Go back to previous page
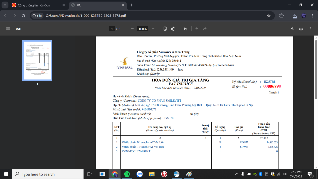The width and height of the screenshot is (318, 179). (6, 16)
